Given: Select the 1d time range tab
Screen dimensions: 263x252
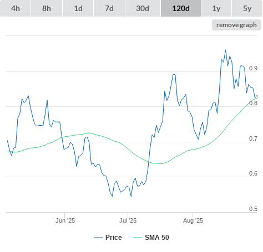Looking at the screenshot, I should point(78,8).
